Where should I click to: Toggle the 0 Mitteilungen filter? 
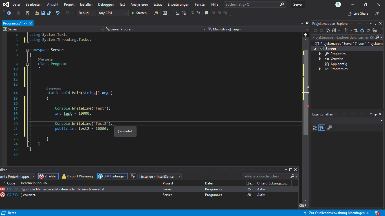pyautogui.click(x=112, y=176)
